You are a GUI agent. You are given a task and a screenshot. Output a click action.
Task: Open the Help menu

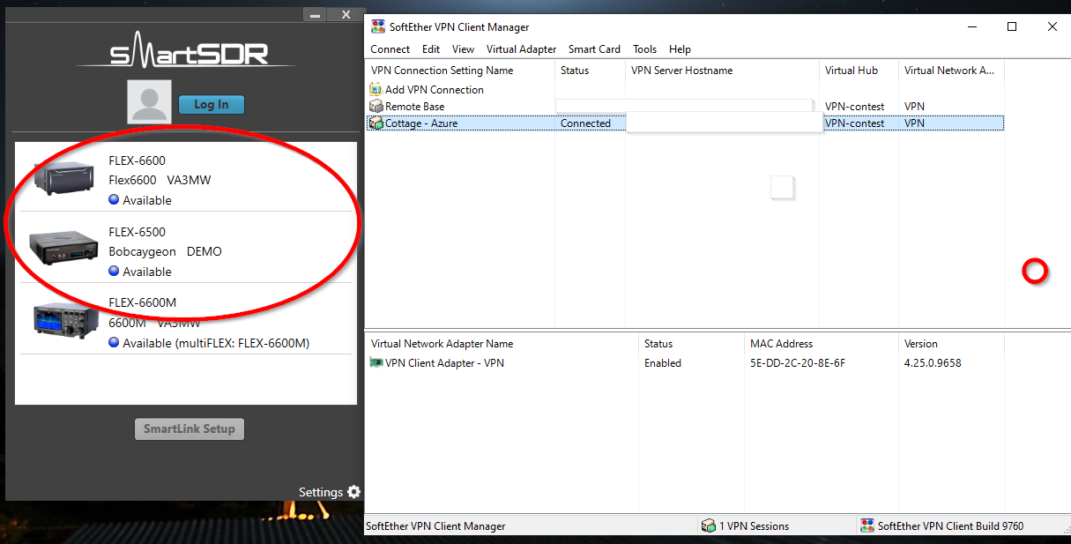pyautogui.click(x=680, y=49)
